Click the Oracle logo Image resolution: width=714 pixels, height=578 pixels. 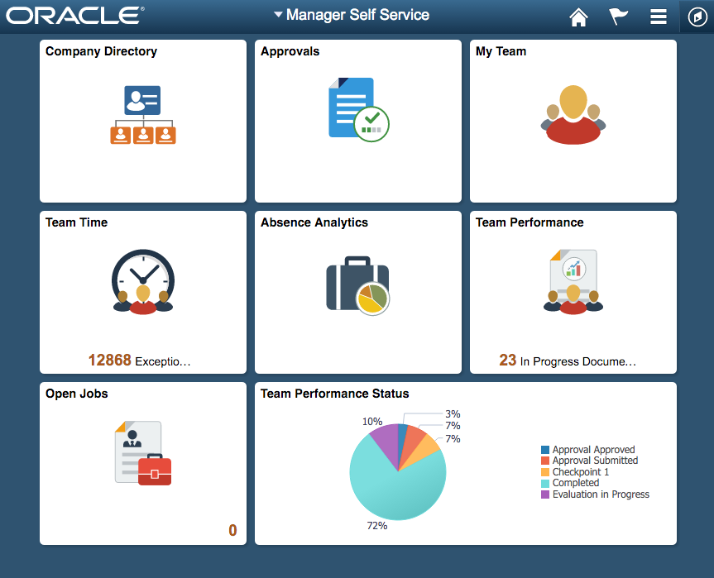[75, 16]
